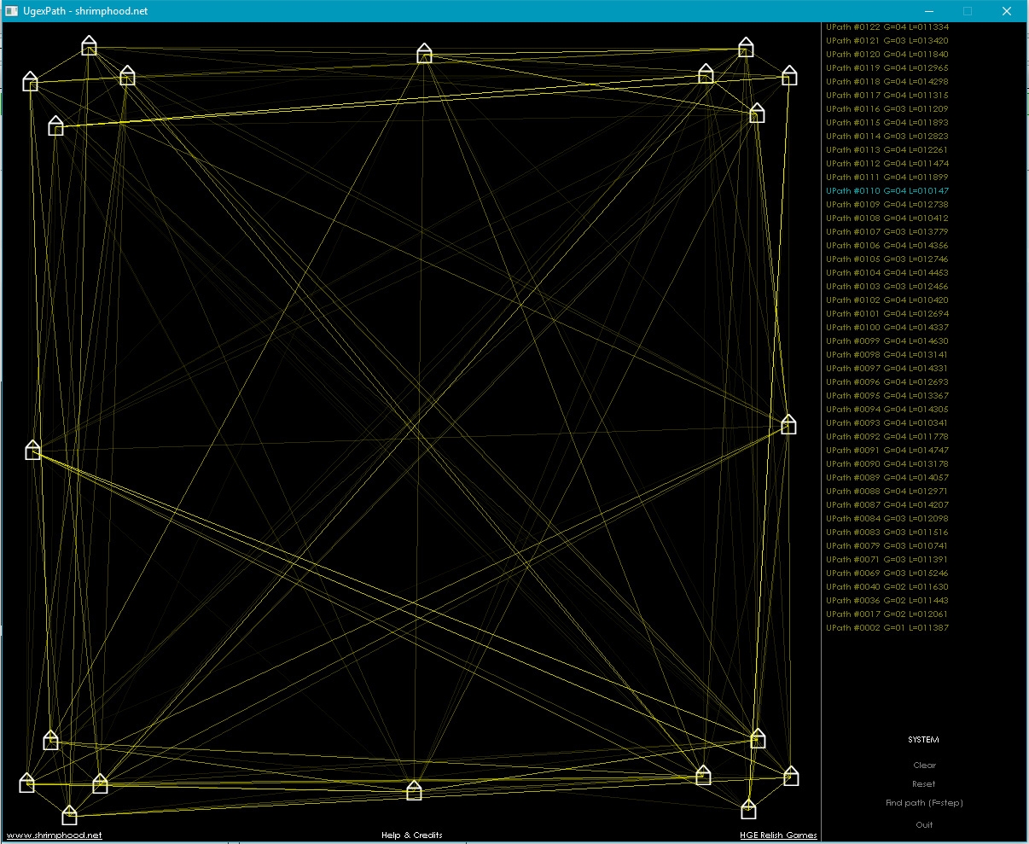Select row UPath #0109 G=04 L=012738
Image resolution: width=1029 pixels, height=844 pixels.
click(x=887, y=205)
